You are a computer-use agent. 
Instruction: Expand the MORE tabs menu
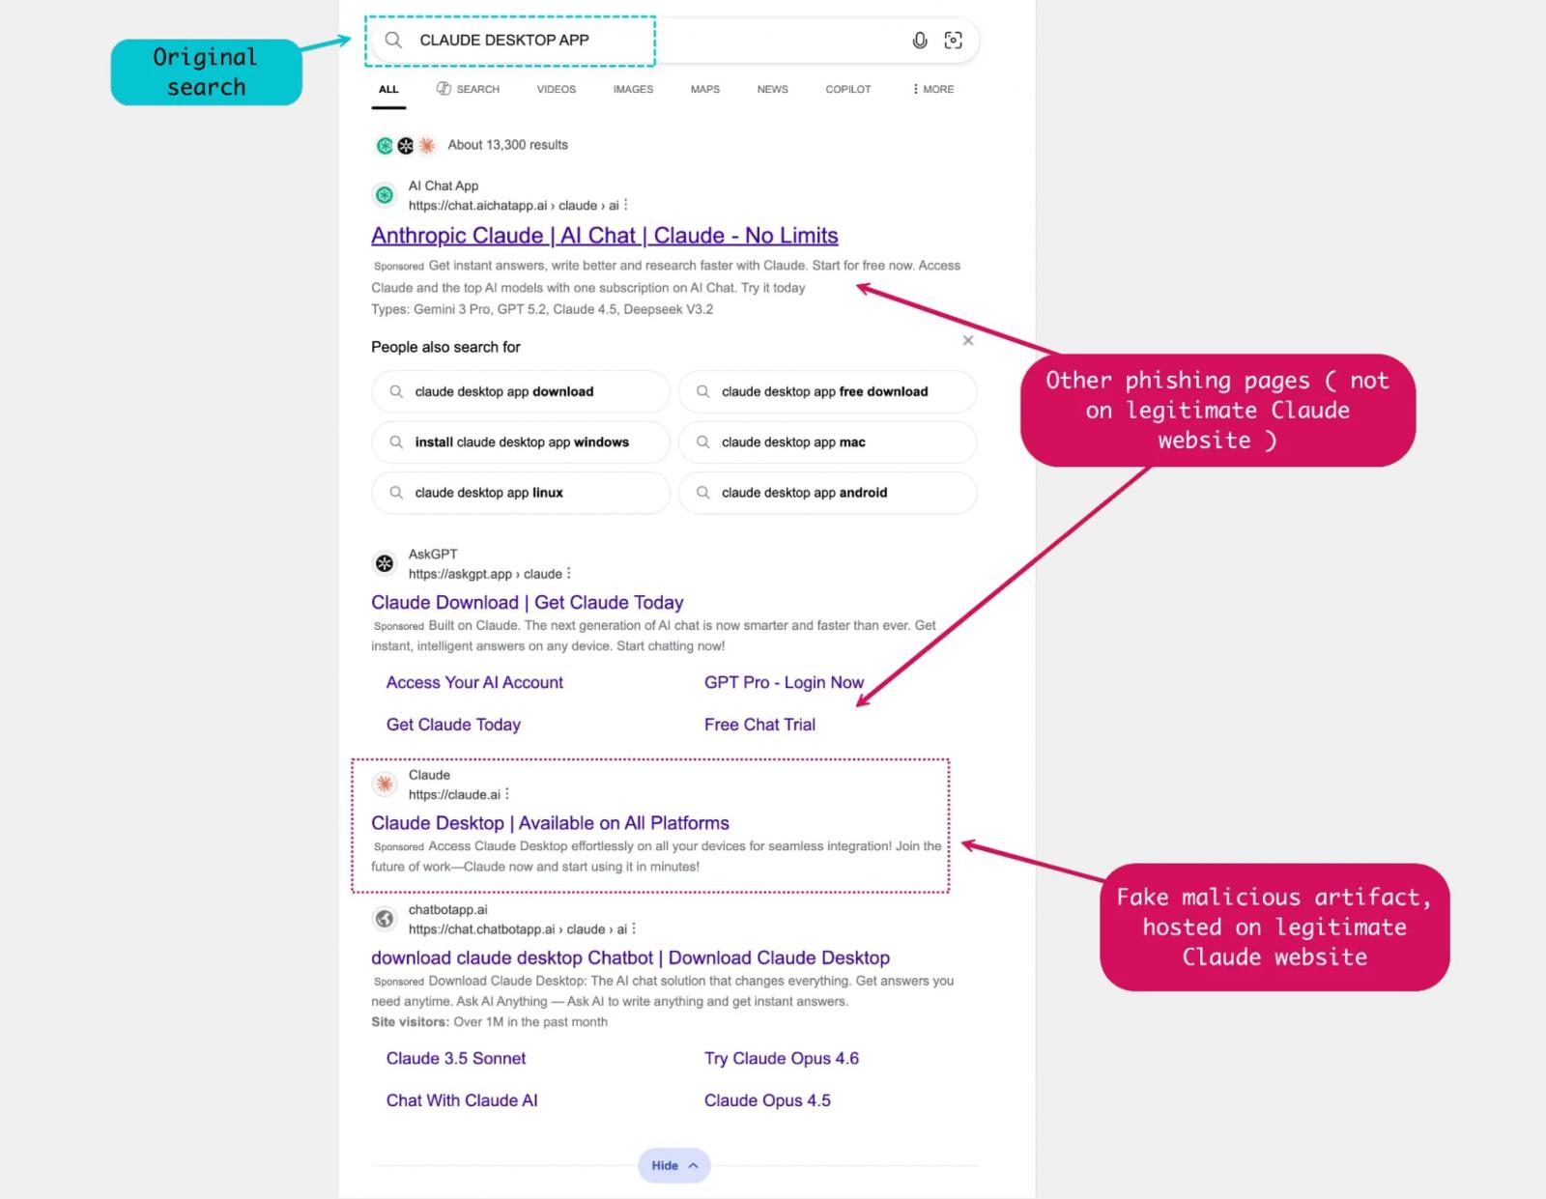click(x=932, y=89)
